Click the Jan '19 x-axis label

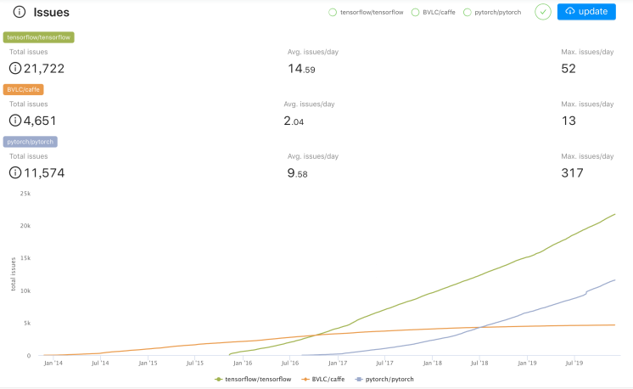(527, 364)
